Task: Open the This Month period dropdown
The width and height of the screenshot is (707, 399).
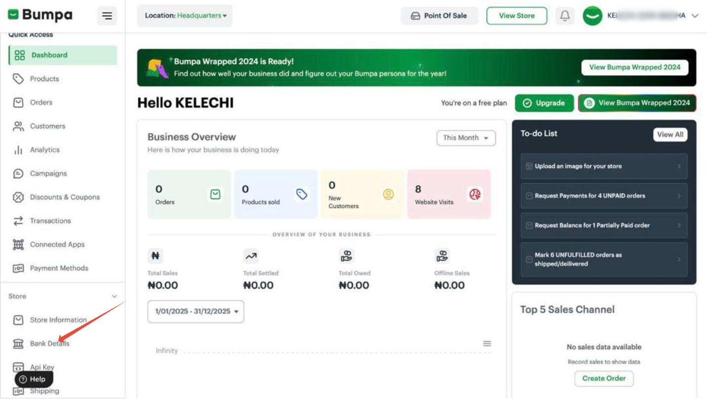Action: (466, 138)
